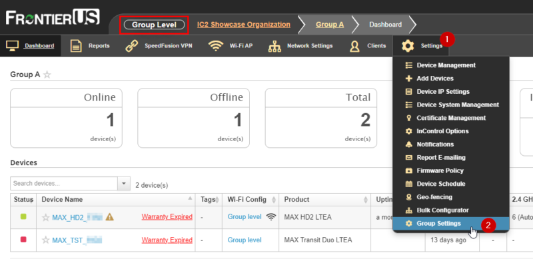Click the green status indicator for MAX_HD2
Viewport: 533px width, 259px height.
coord(23,216)
